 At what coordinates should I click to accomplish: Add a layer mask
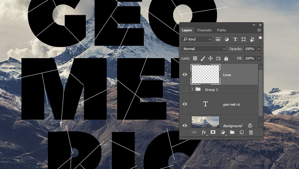click(x=213, y=132)
